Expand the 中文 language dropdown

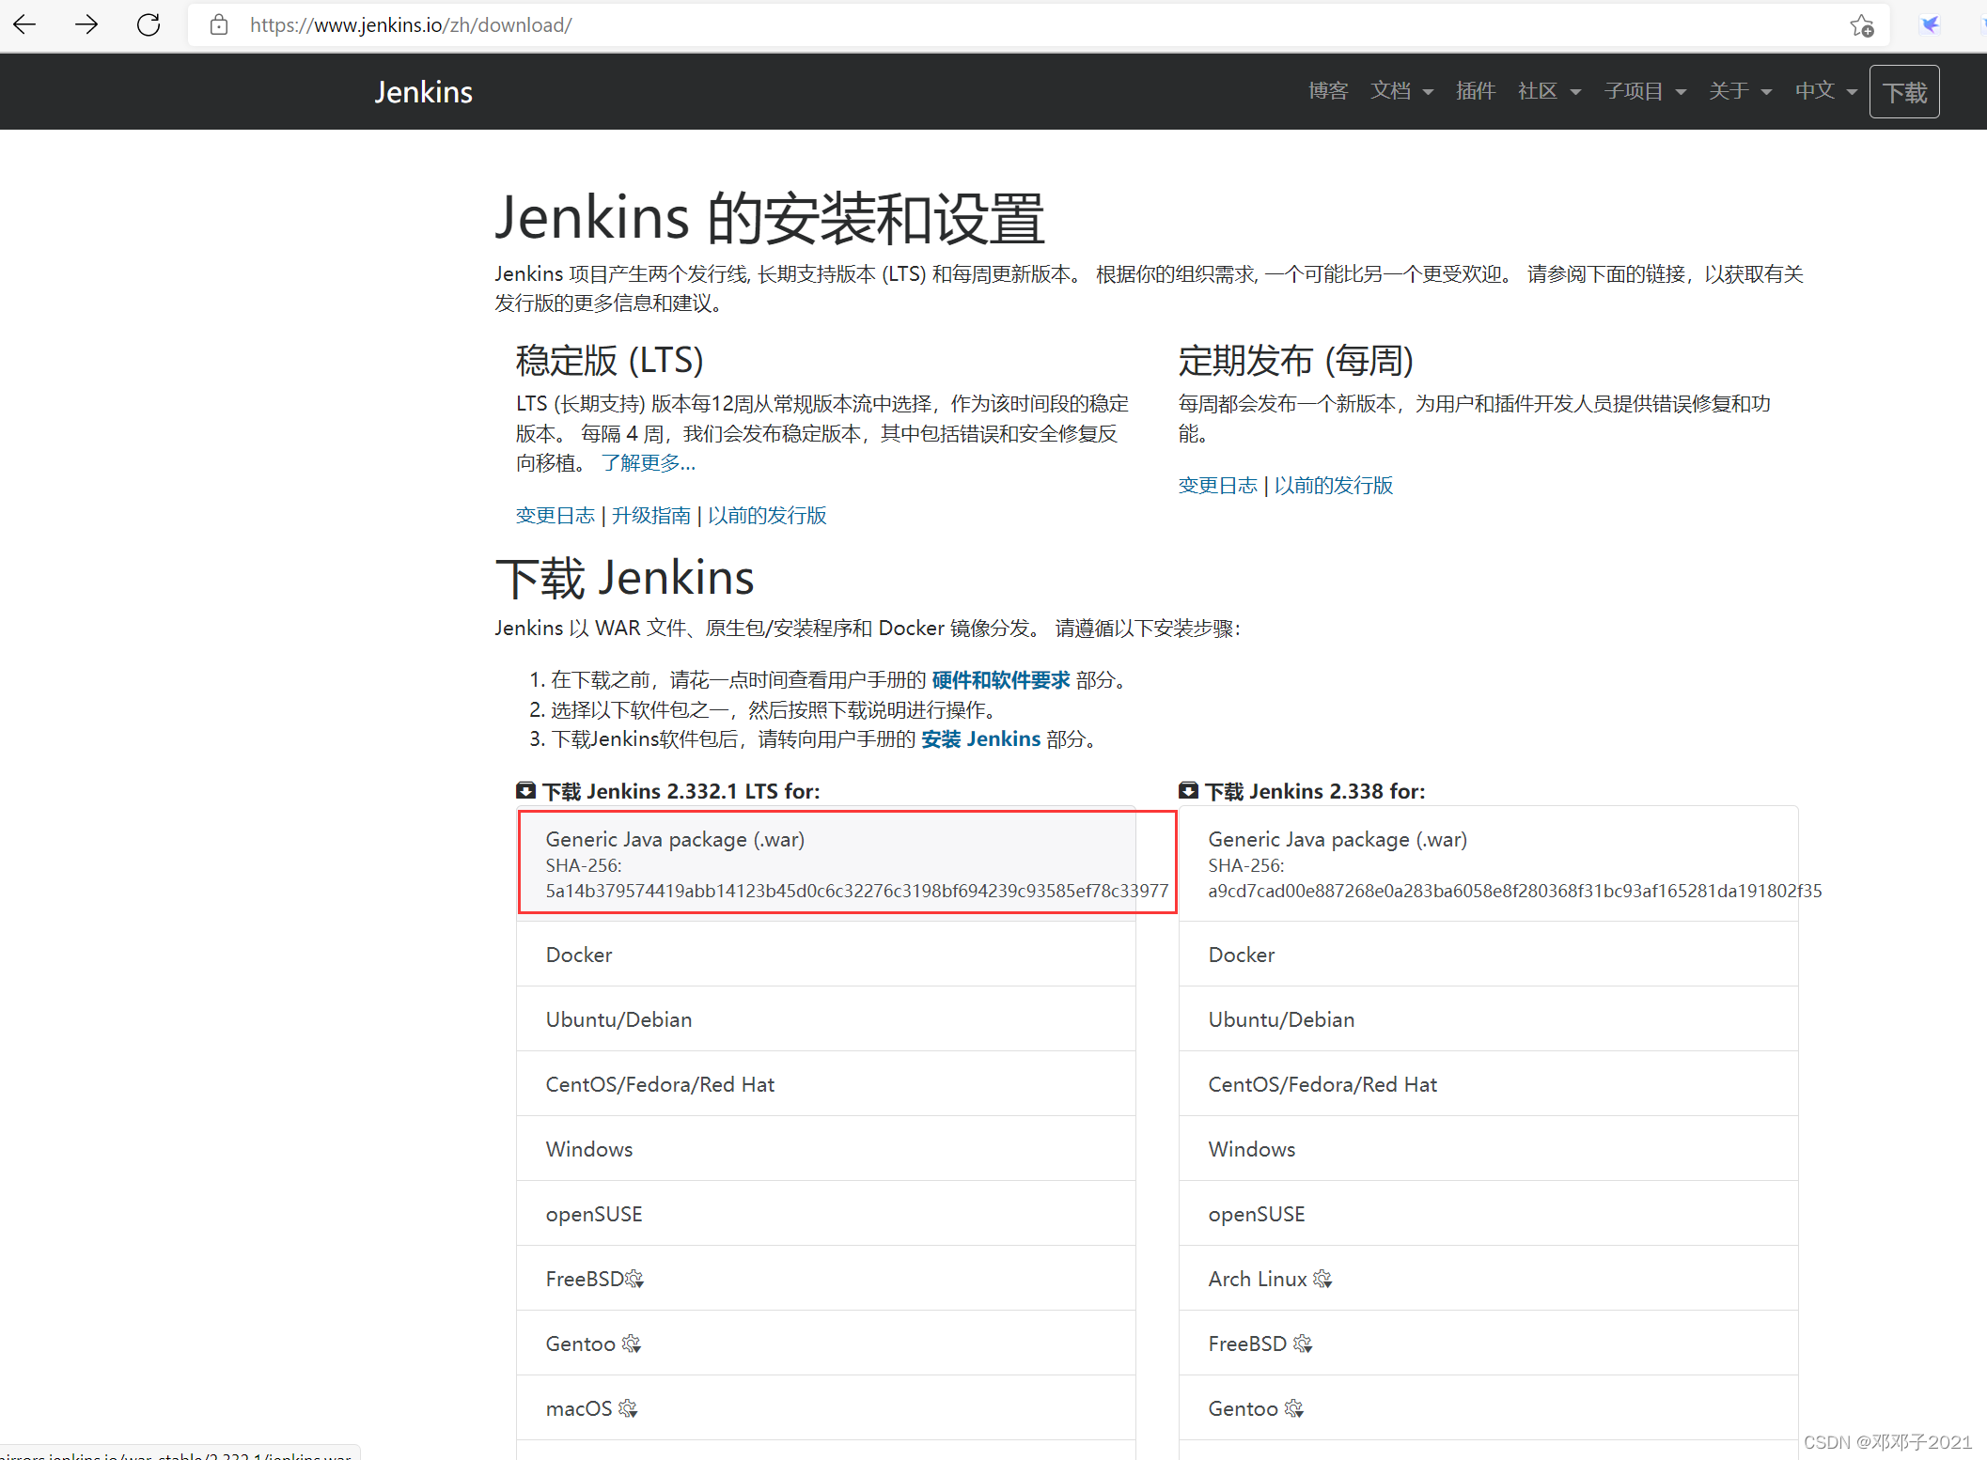[x=1825, y=91]
